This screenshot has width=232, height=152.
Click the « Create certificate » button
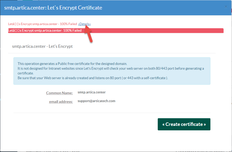pos(184,124)
